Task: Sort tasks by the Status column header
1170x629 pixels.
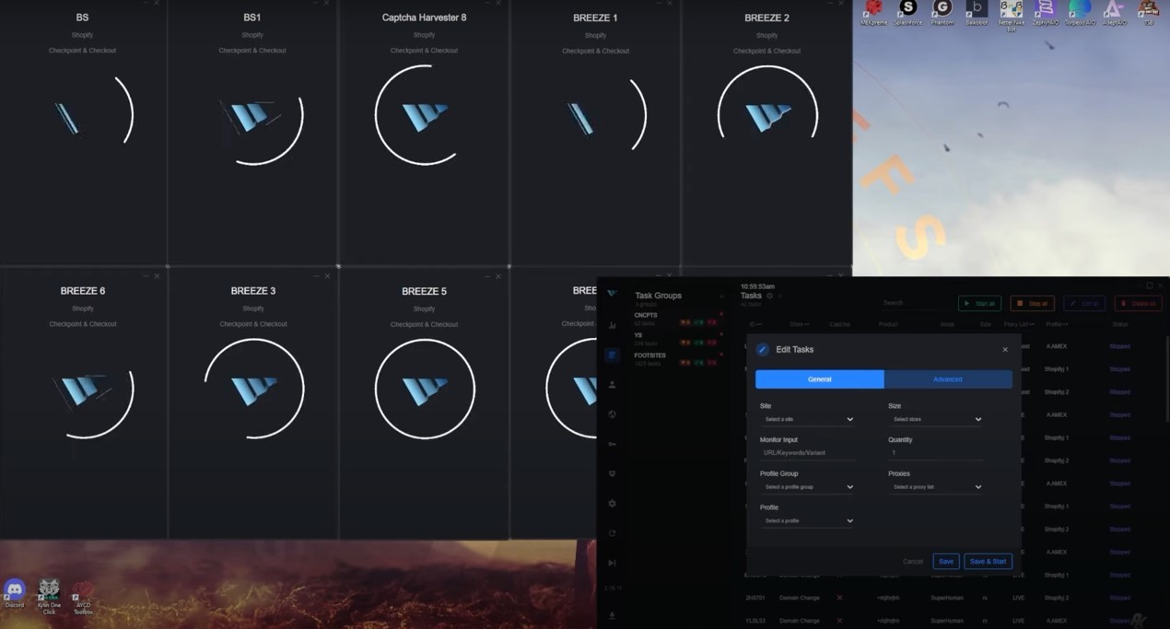Action: [1119, 324]
